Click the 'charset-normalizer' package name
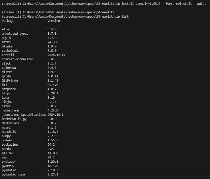Viewport: 210px width, 179px height. 18,59
